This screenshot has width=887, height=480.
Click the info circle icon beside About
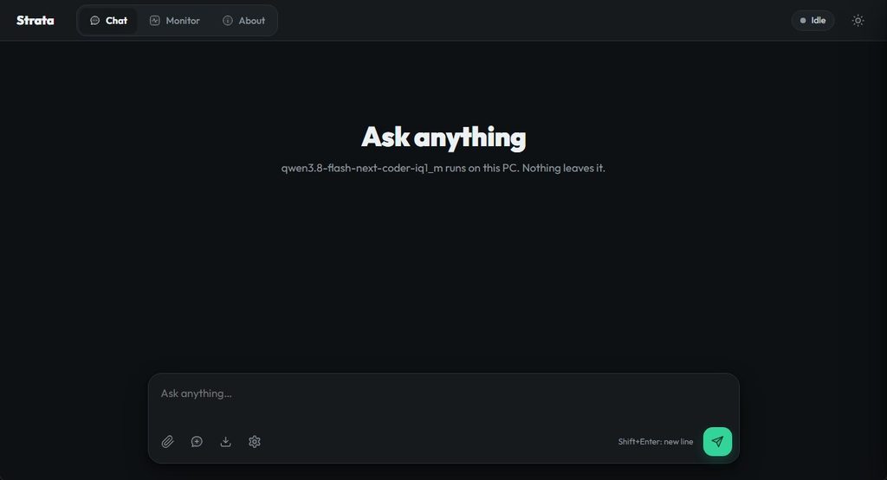228,21
